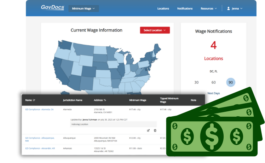Screen dimensions: 265x163
Task: Click the DC, FL text in Wage Notifications
Action: click(x=213, y=71)
